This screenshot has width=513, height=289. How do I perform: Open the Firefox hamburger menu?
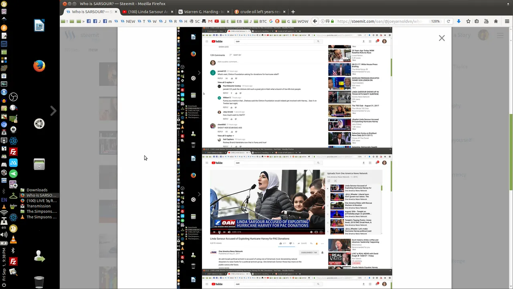[507, 21]
